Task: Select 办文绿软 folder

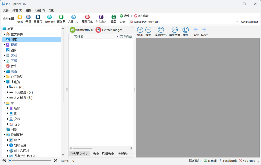Action: (17, 77)
